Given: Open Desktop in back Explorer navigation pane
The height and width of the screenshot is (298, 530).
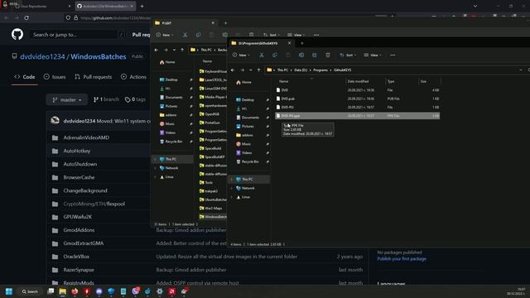Looking at the screenshot, I should (x=169, y=79).
